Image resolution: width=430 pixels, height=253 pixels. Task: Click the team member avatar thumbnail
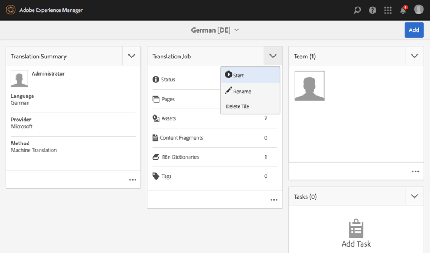[x=309, y=86]
